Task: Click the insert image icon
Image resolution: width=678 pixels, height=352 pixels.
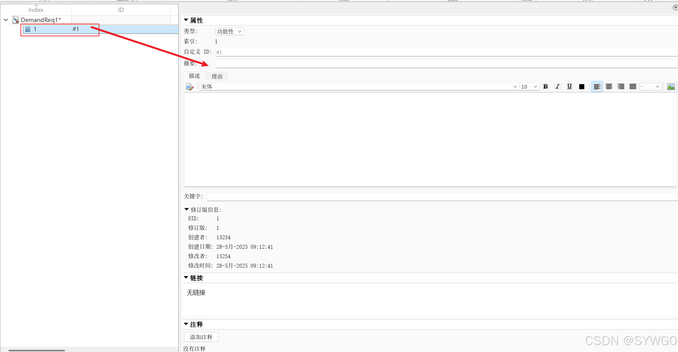Action: pos(671,87)
